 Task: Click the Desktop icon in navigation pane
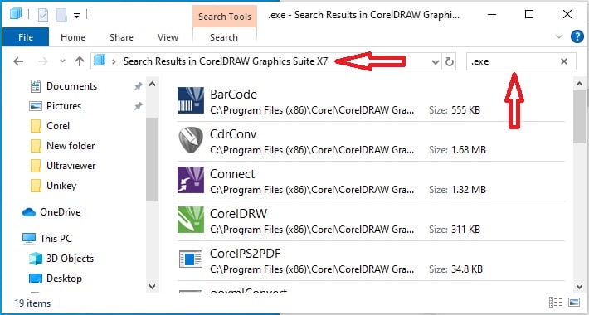coord(36,279)
